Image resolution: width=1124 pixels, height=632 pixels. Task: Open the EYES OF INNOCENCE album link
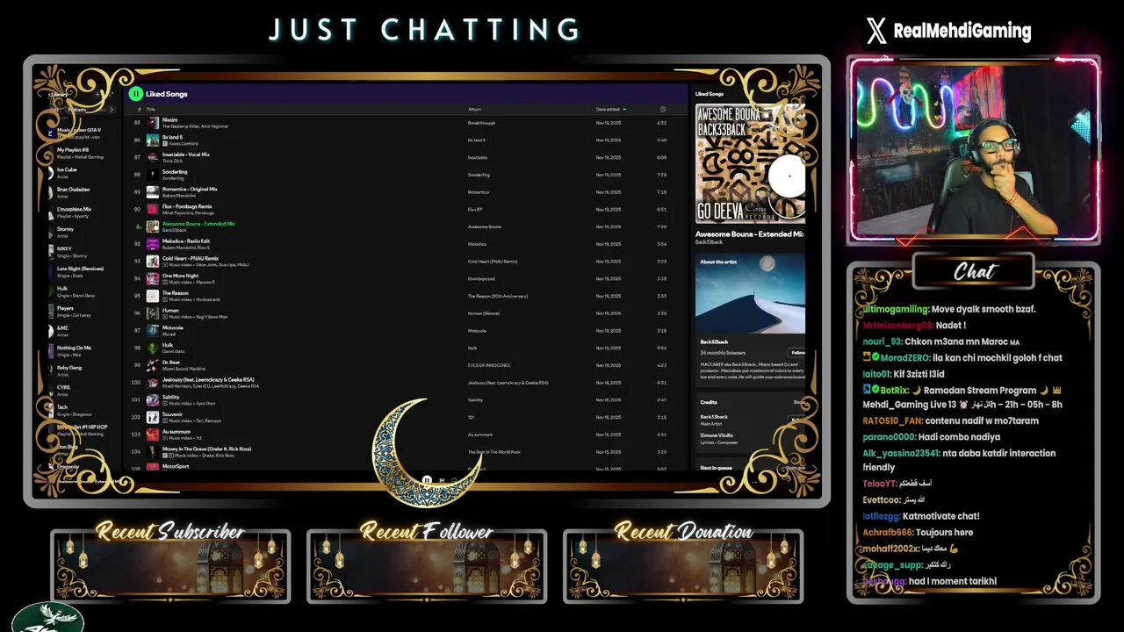pyautogui.click(x=489, y=365)
